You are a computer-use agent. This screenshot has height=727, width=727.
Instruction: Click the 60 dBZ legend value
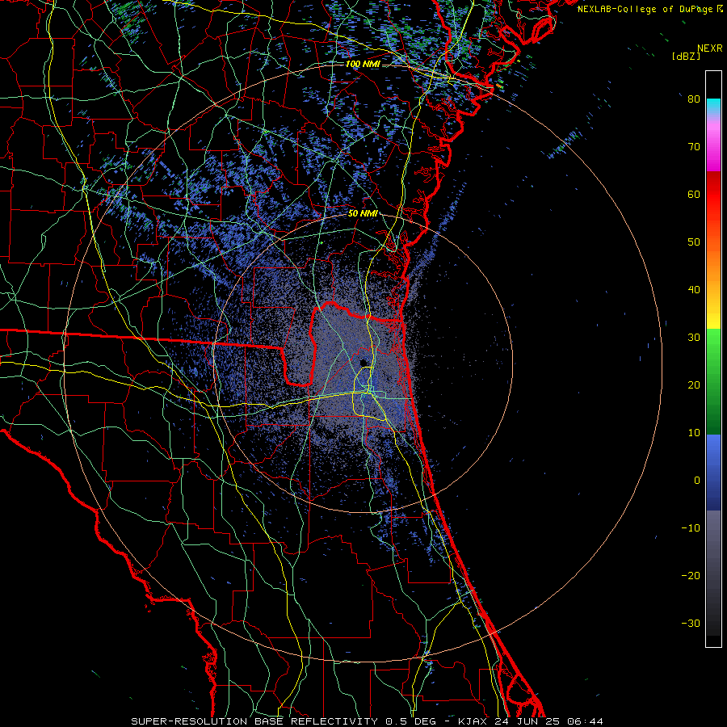694,194
